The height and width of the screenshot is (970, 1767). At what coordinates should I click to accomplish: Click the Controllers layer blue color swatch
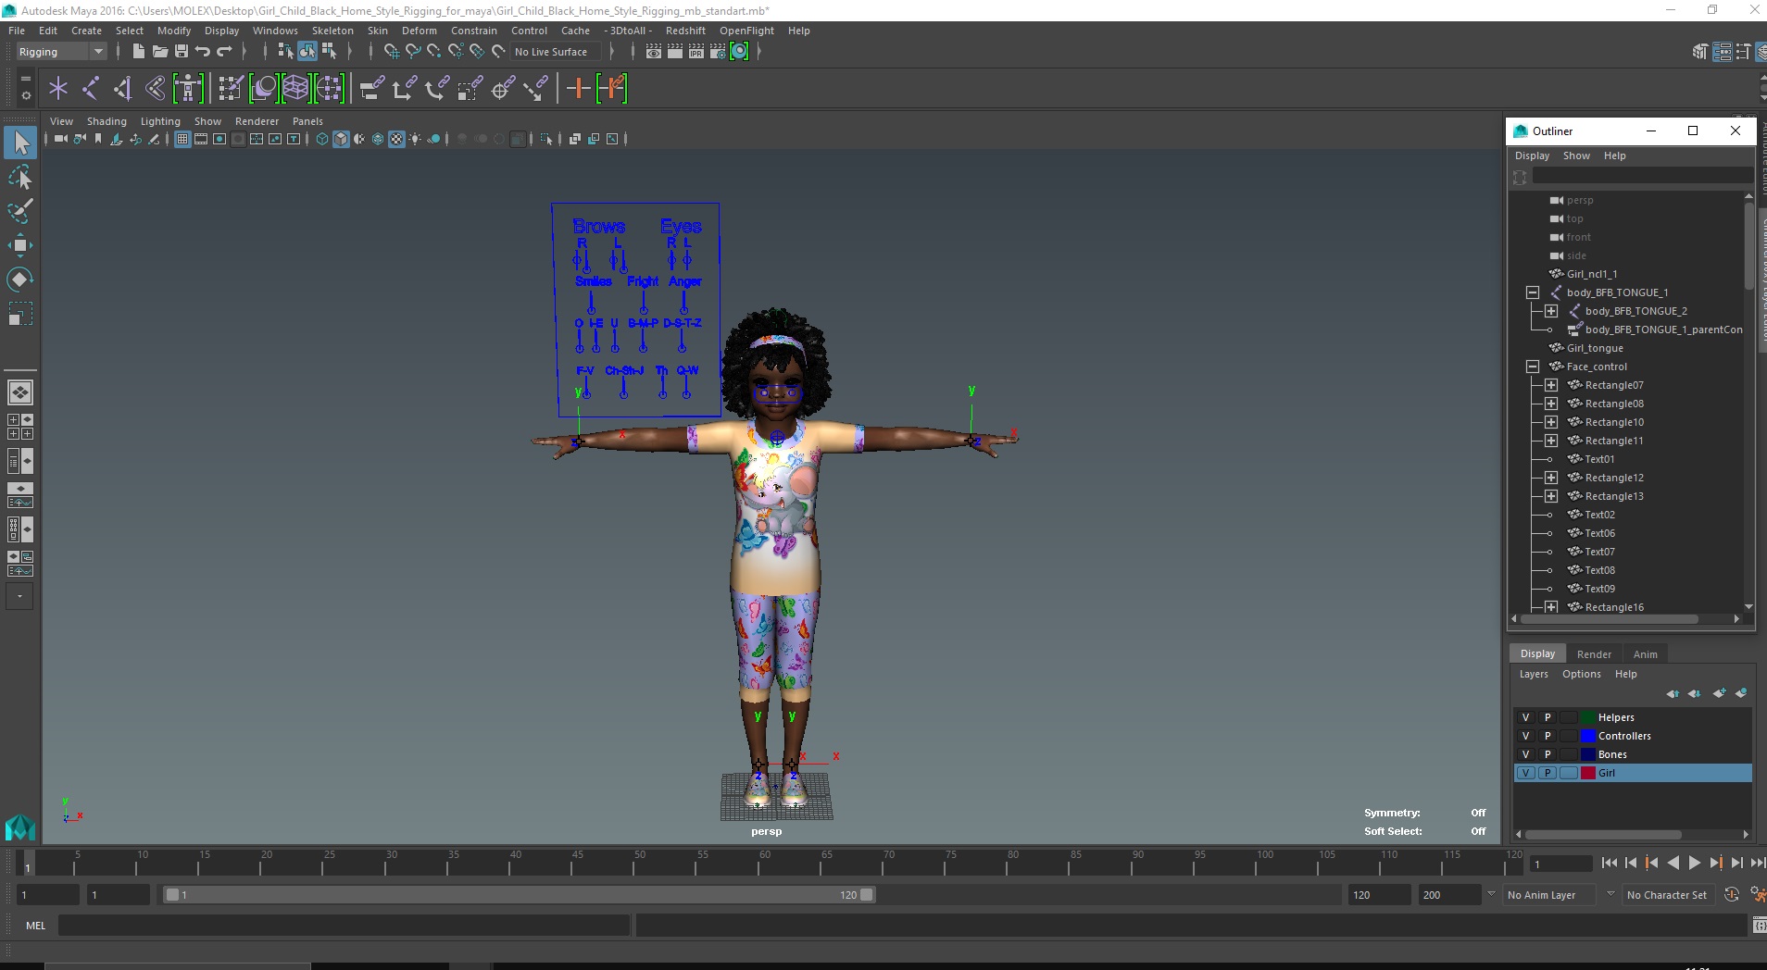tap(1588, 736)
